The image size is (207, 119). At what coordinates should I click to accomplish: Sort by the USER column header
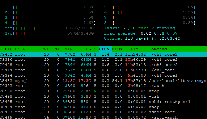20,49
